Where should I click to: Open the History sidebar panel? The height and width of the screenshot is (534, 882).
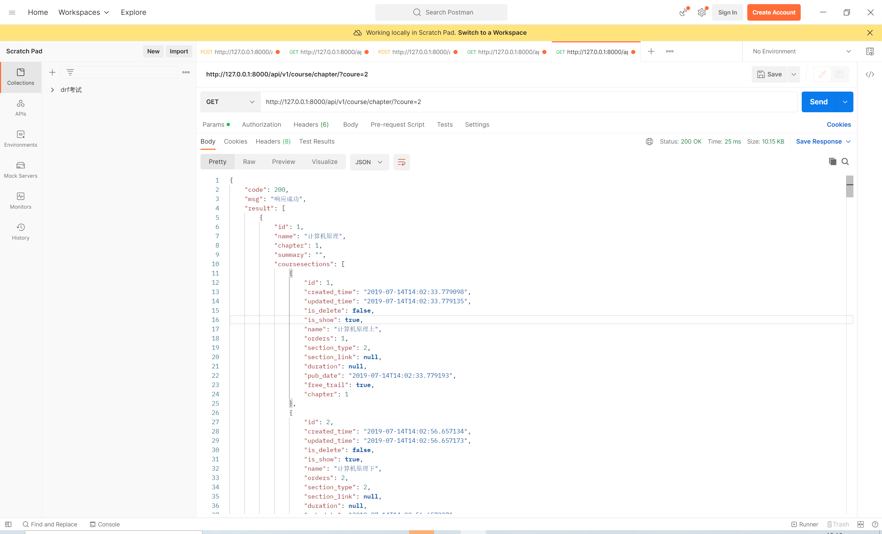pos(20,231)
